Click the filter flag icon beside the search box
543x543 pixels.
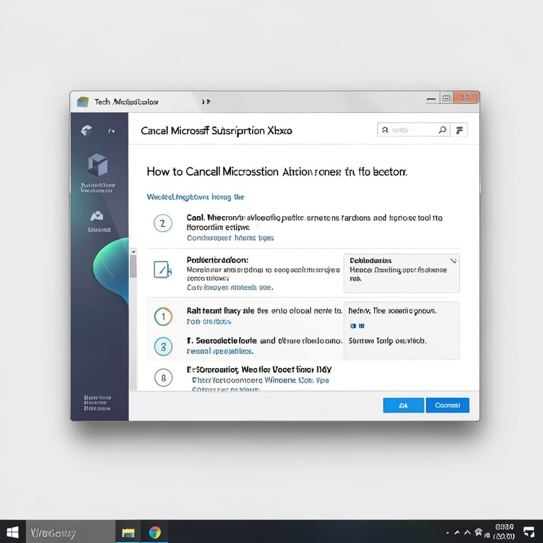459,130
